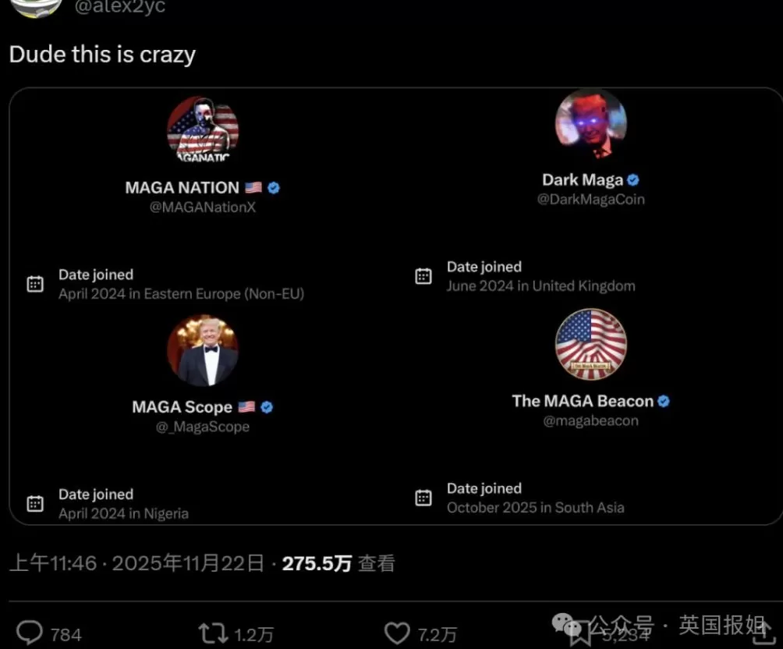Click the retweet arrows icon
Viewport: 783px width, 649px height.
click(x=213, y=633)
